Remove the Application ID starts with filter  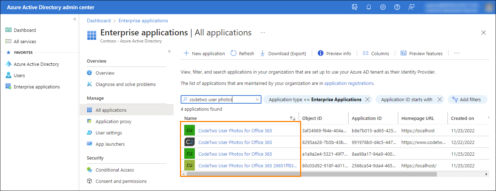tap(439, 99)
